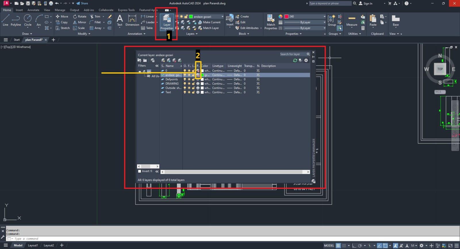The image size is (460, 249).
Task: Toggle plot for Text layer
Action: [198, 92]
